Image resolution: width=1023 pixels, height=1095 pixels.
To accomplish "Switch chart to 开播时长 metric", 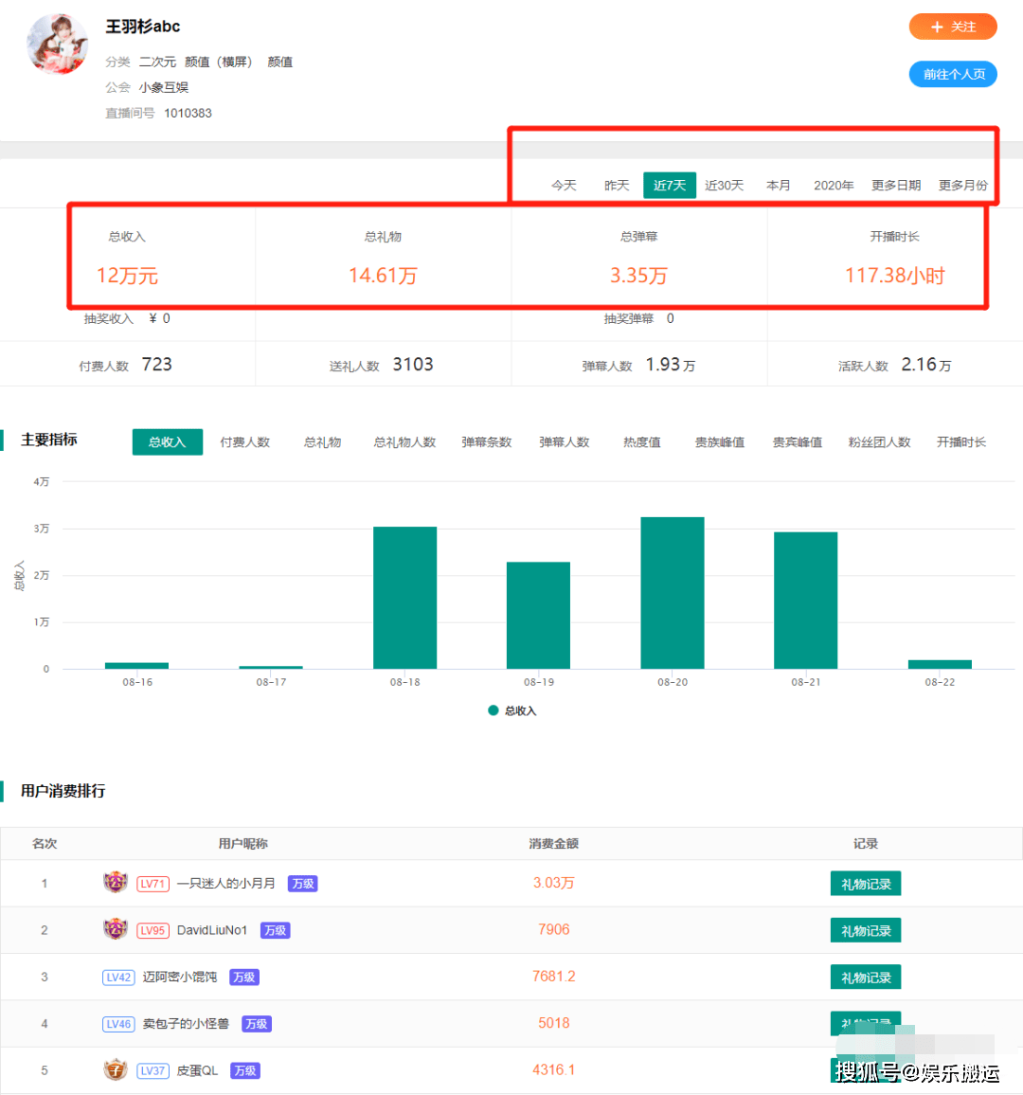I will click(x=960, y=442).
